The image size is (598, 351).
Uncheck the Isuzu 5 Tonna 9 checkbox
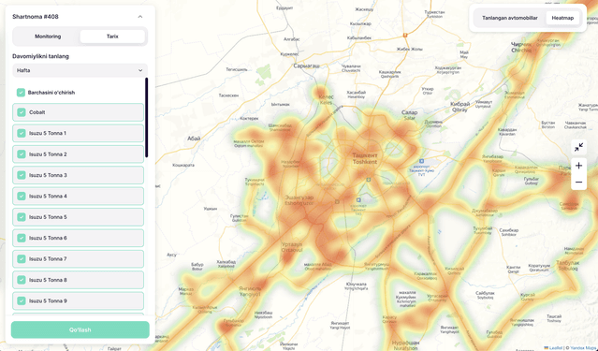point(22,301)
